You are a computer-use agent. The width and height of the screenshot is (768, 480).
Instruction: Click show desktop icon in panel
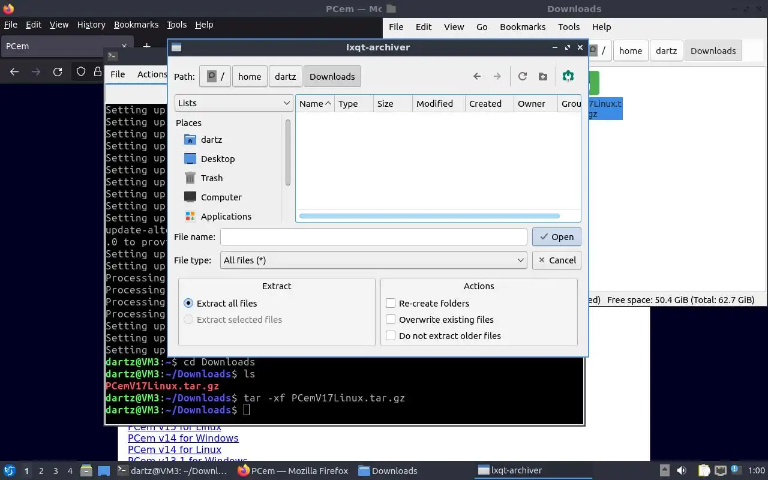[103, 471]
